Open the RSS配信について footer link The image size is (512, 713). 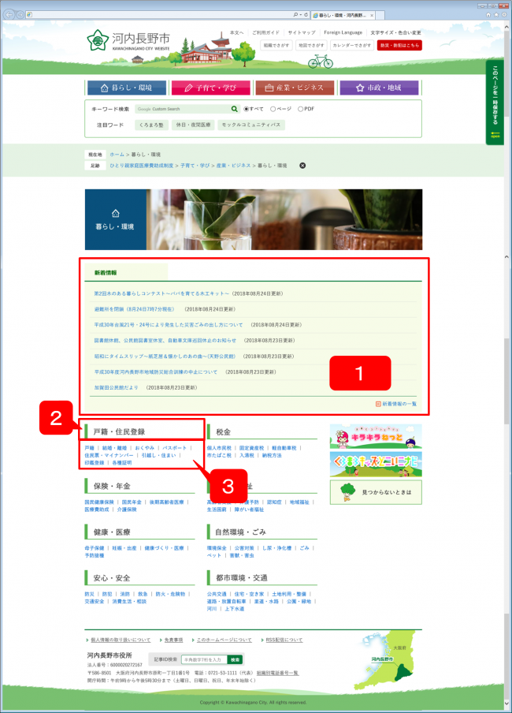tap(284, 640)
